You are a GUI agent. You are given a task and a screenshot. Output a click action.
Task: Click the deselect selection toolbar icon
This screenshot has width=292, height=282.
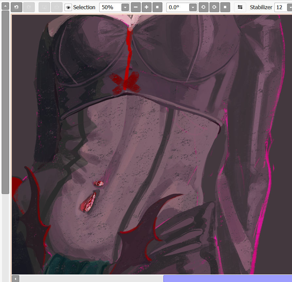44,7
